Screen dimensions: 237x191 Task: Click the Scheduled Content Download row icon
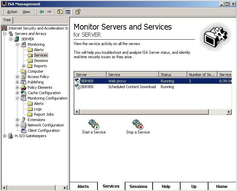(x=78, y=86)
